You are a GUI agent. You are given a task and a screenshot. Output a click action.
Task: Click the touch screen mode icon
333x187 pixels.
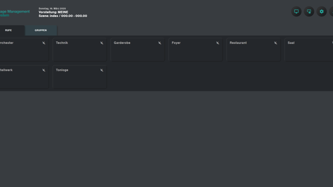309,12
